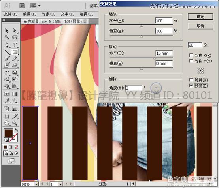Click the dark brown Fill color swatch
Viewport: 219px width, 188px height.
(9, 133)
